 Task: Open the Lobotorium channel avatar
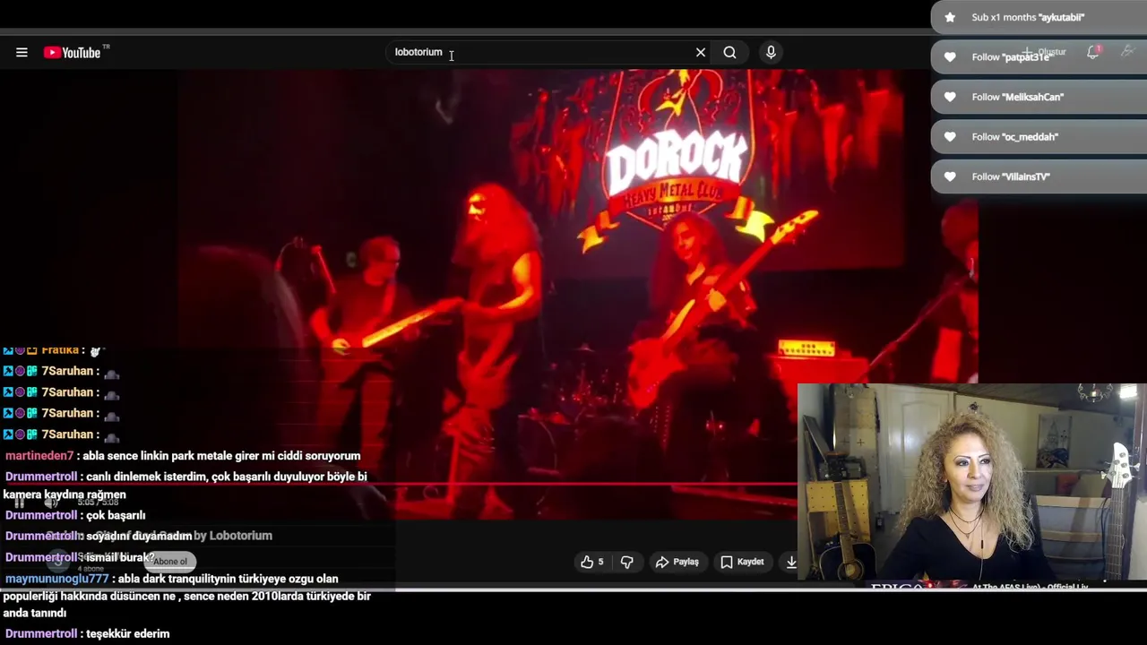[58, 562]
